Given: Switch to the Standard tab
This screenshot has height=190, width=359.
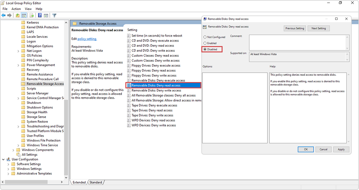Looking at the screenshot, I should point(96,182).
